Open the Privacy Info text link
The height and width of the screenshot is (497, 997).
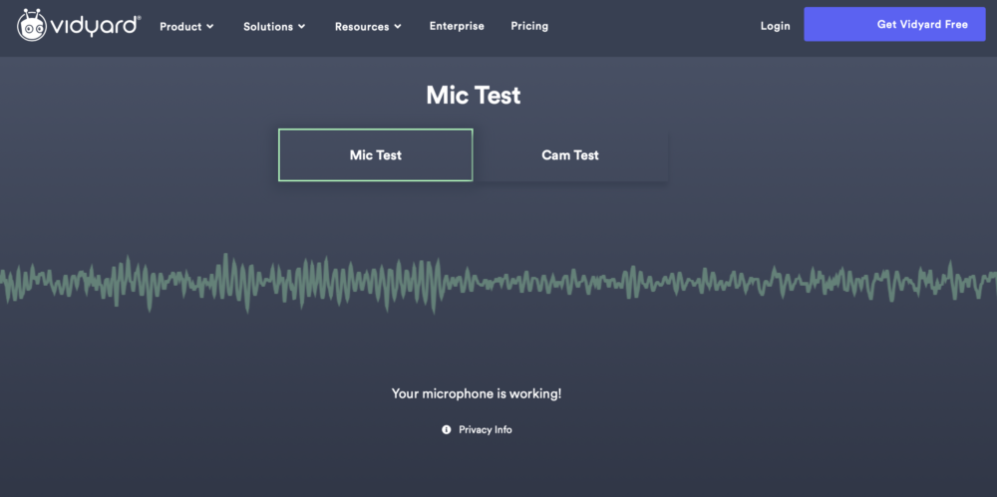486,429
